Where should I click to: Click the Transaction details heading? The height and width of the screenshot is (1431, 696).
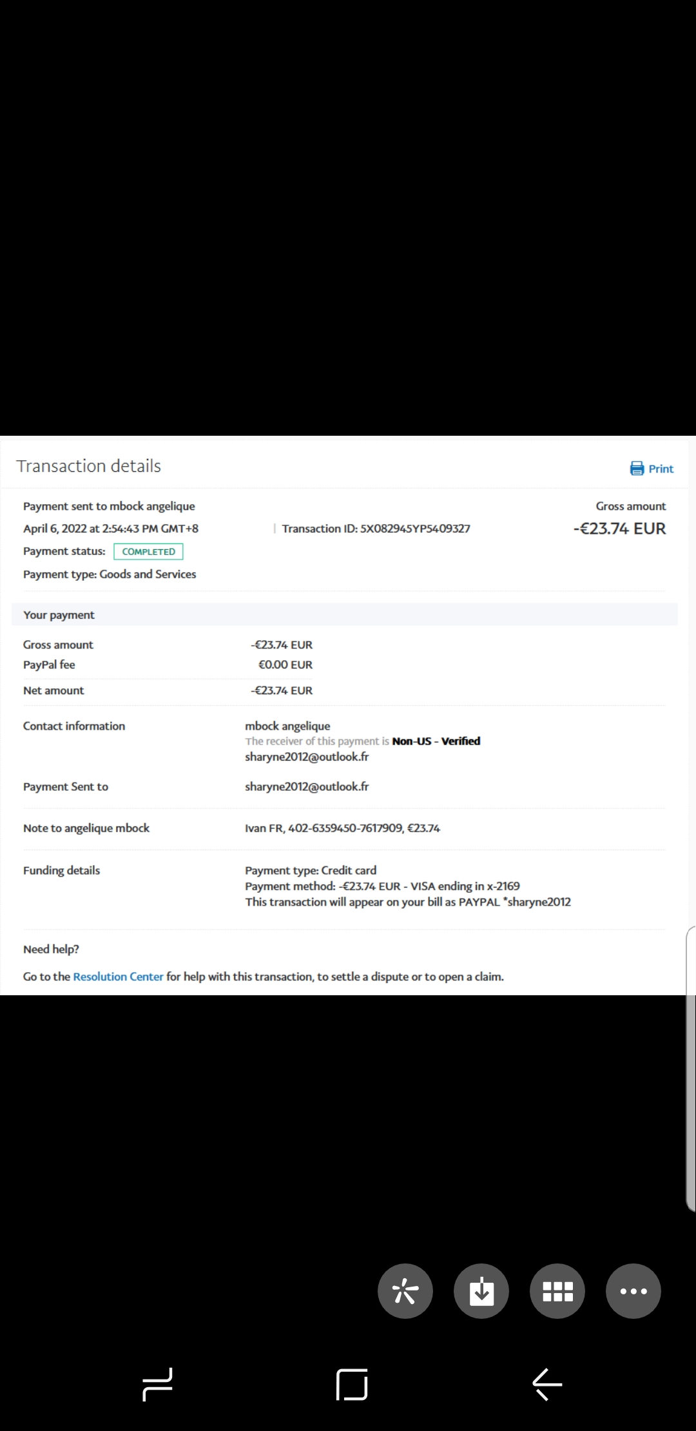[89, 466]
